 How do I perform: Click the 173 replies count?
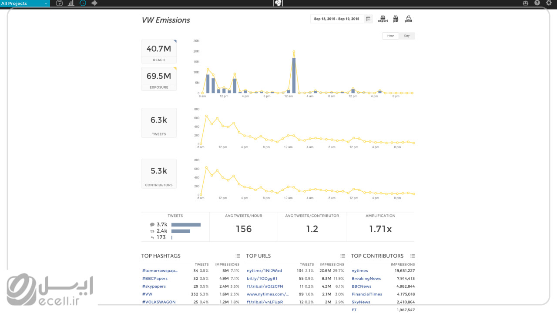[161, 237]
